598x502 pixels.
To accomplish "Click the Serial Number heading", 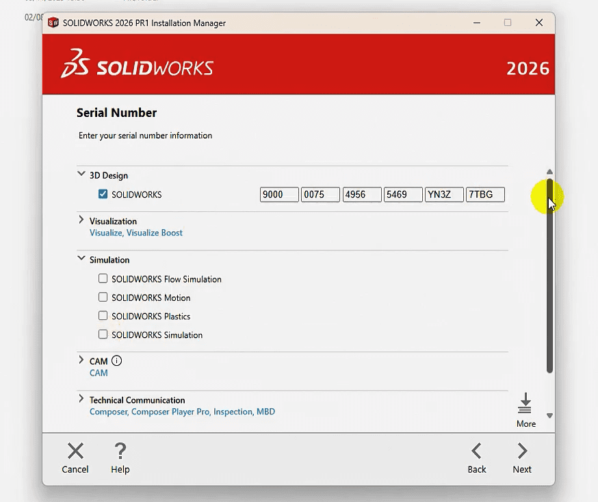I will click(117, 113).
